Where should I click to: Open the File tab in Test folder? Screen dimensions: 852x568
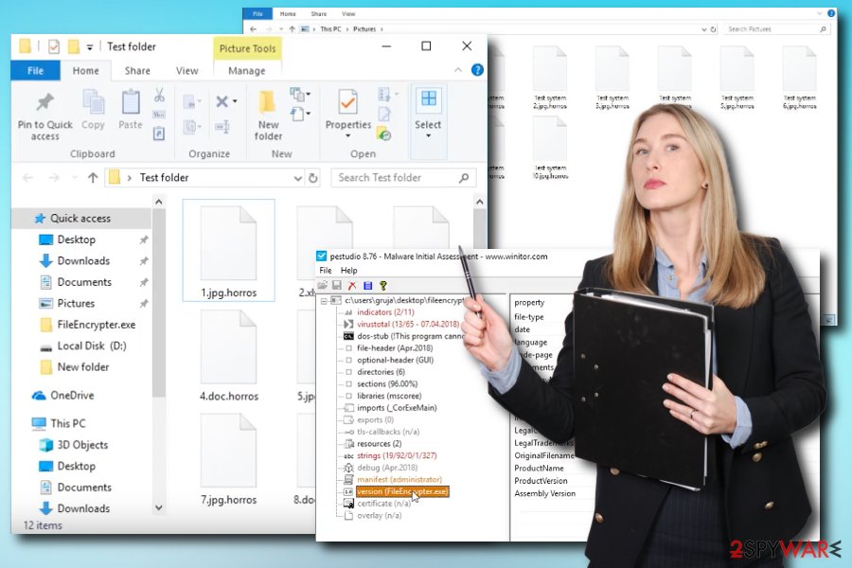[35, 71]
